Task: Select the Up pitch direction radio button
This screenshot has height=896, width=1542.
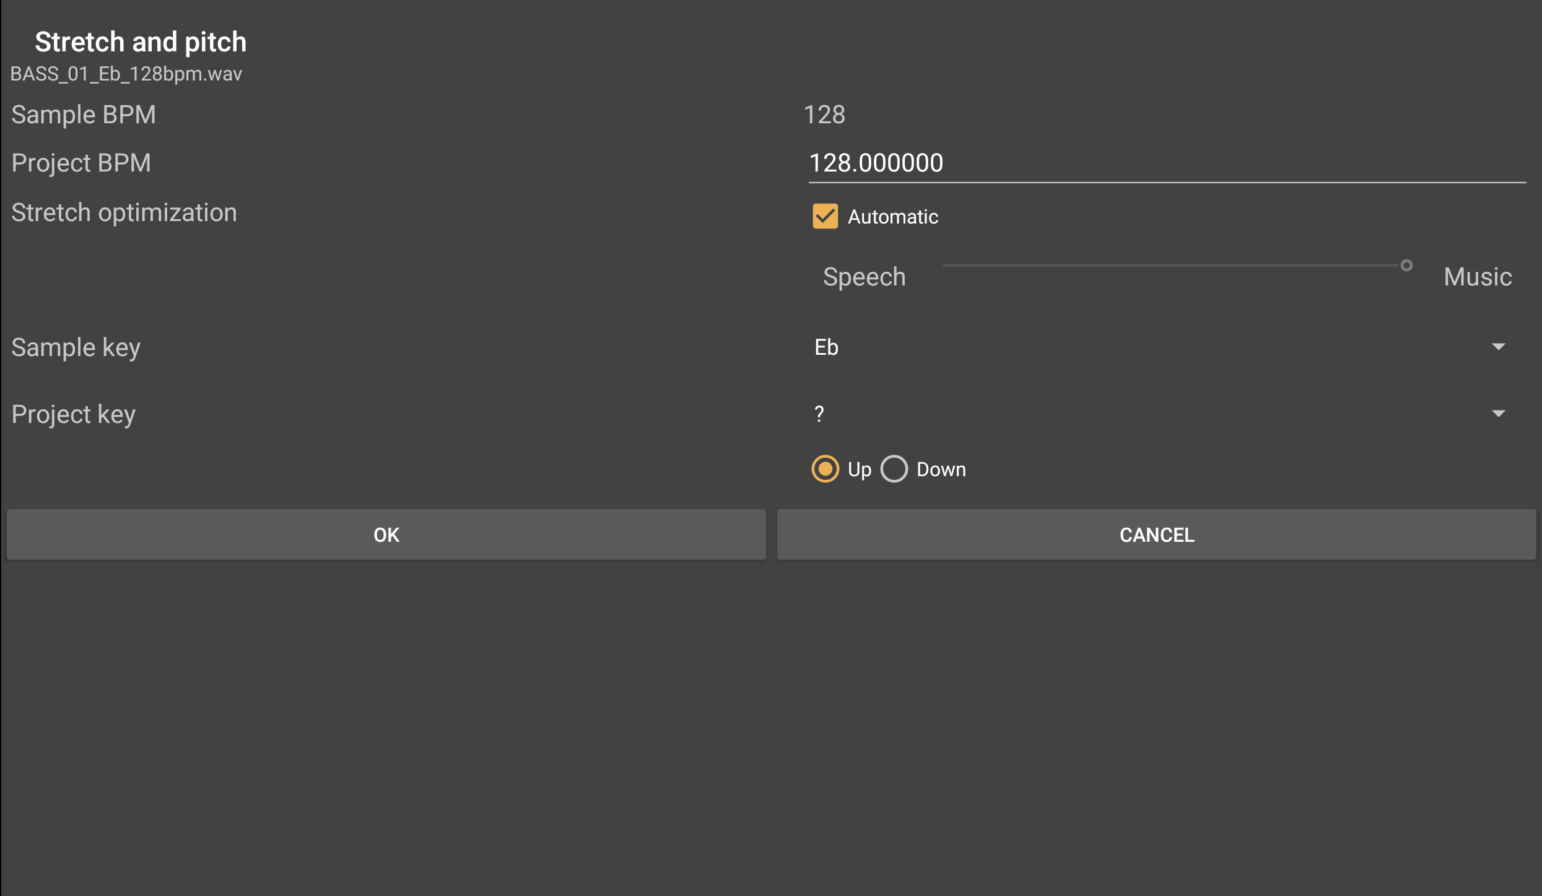Action: pos(825,469)
